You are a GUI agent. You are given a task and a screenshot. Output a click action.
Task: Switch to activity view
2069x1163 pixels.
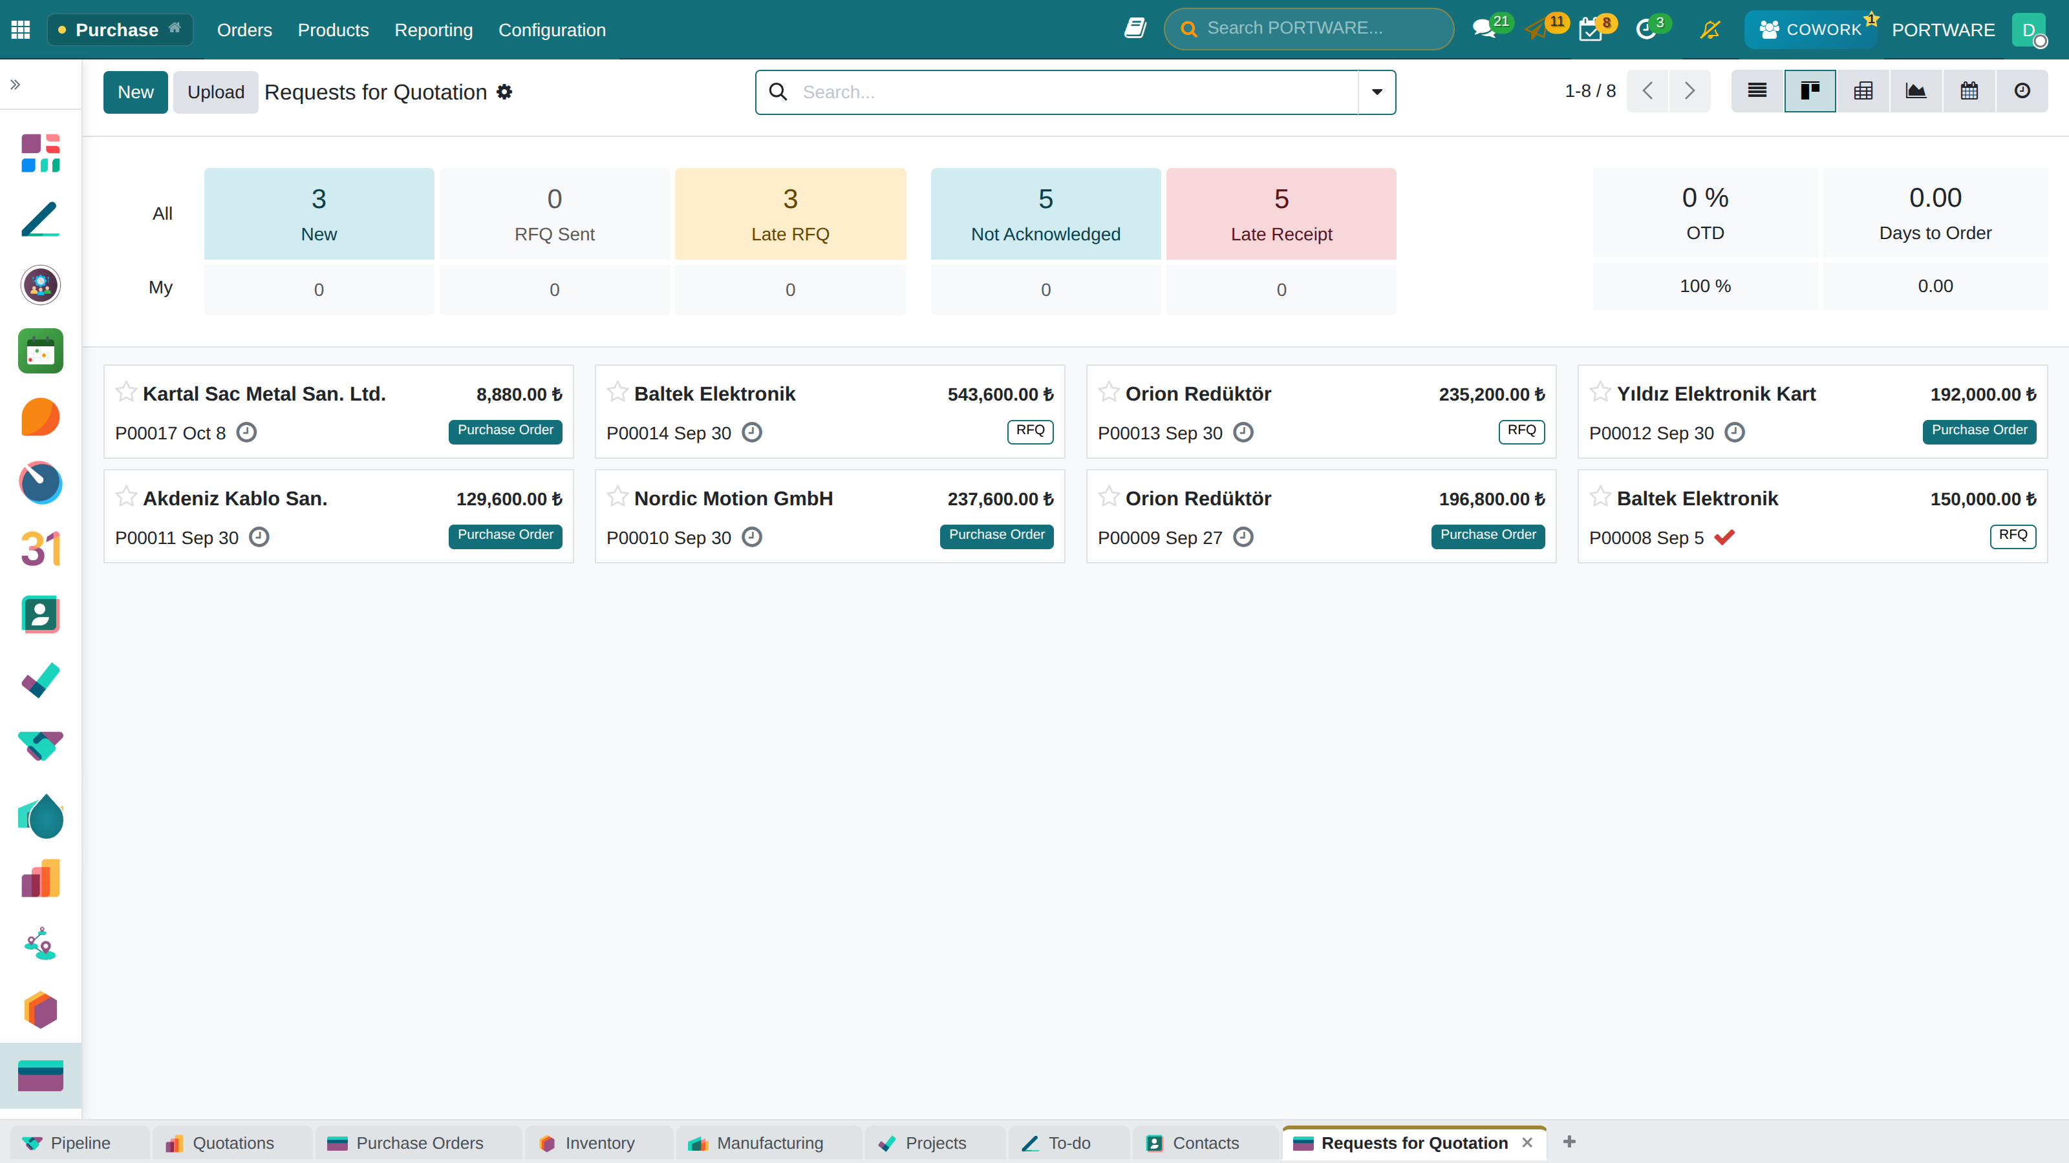point(2022,90)
